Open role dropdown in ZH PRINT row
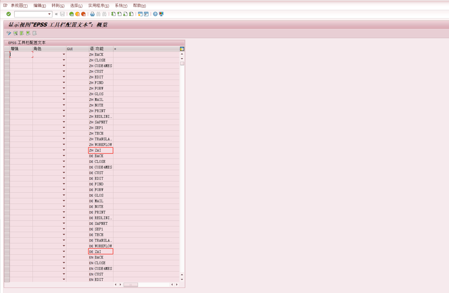Image resolution: width=449 pixels, height=293 pixels. pos(64,111)
